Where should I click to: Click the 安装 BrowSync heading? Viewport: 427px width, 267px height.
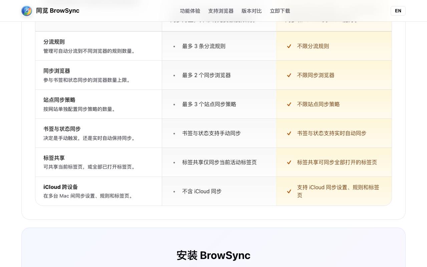coord(213,255)
